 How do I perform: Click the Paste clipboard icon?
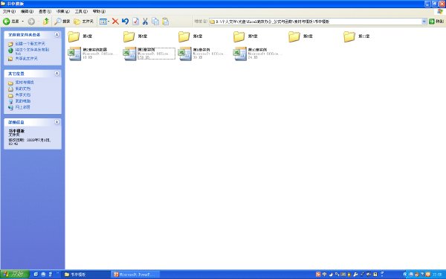tap(165, 22)
